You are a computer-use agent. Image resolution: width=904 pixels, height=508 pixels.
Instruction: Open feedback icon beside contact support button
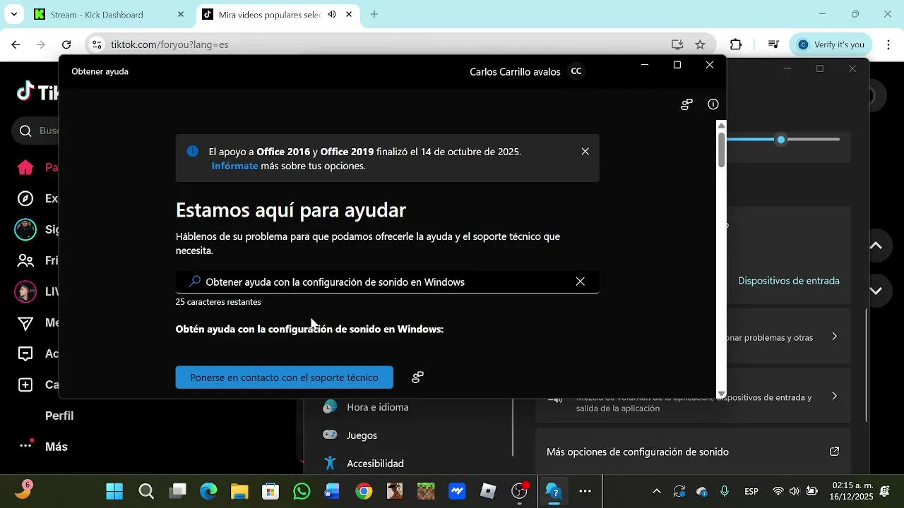(417, 377)
